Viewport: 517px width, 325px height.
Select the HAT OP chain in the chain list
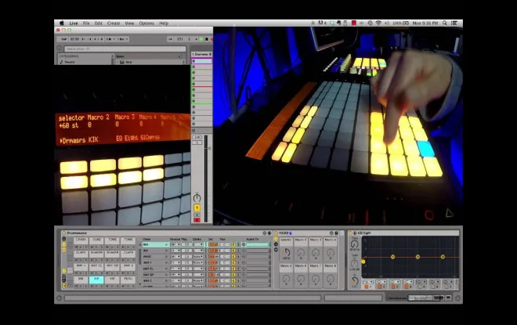coord(155,275)
